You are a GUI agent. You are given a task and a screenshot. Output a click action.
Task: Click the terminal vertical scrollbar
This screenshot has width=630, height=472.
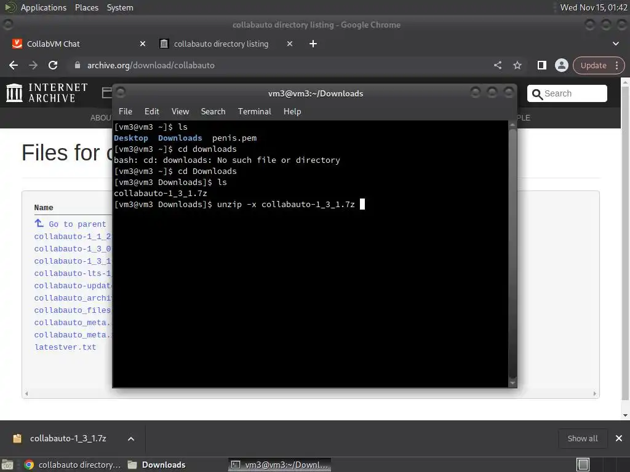tap(512, 254)
